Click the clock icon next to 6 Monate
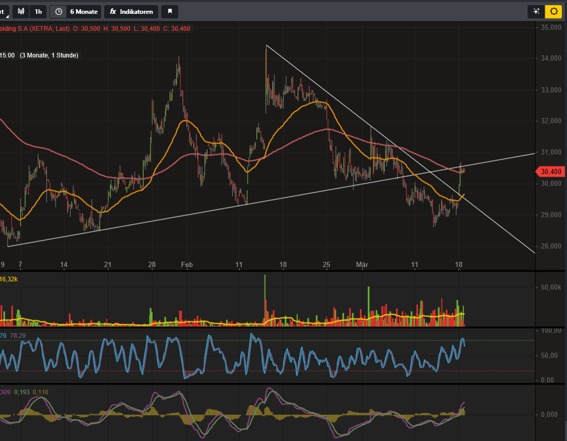The width and height of the screenshot is (567, 441). tap(58, 11)
